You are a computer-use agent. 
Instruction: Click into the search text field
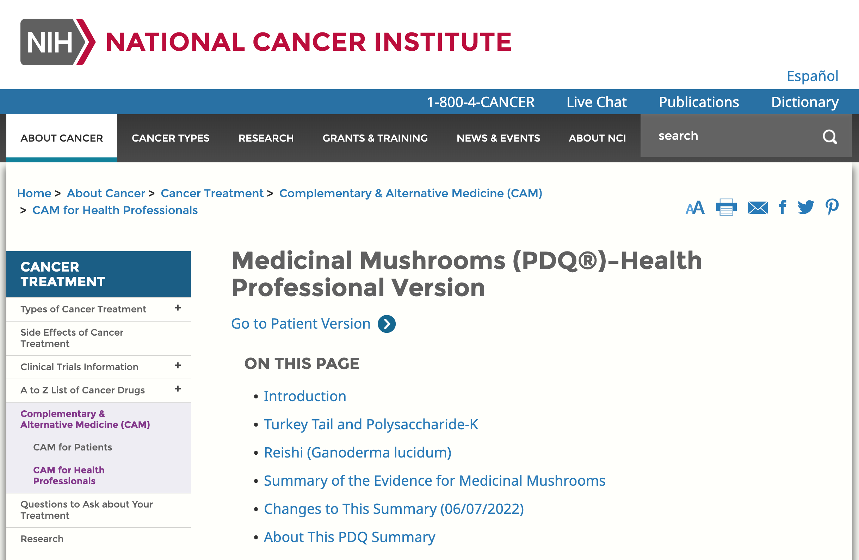pos(733,136)
